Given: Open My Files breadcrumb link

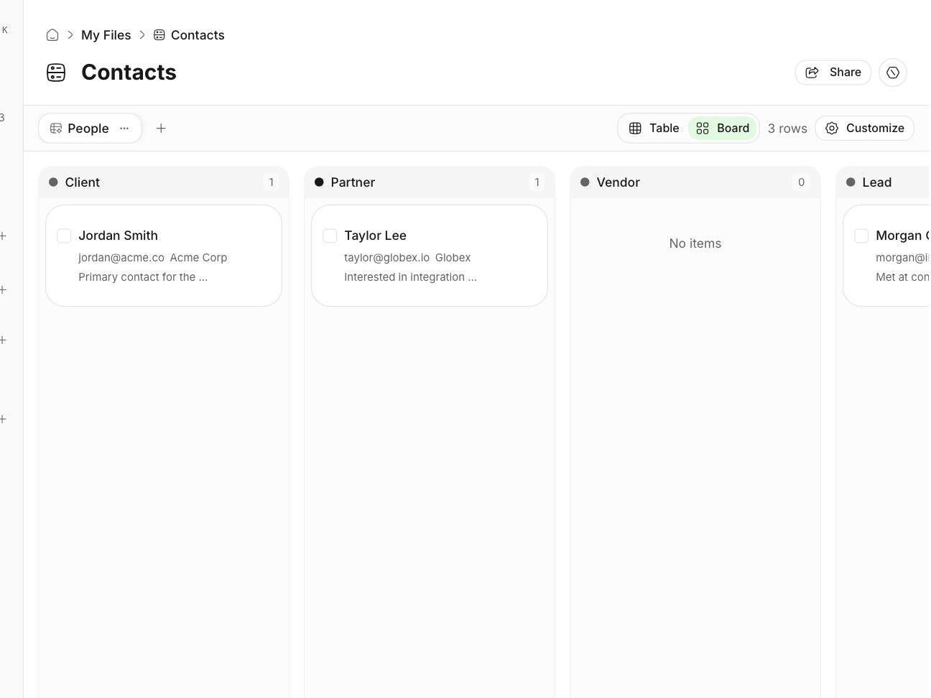Looking at the screenshot, I should [106, 35].
